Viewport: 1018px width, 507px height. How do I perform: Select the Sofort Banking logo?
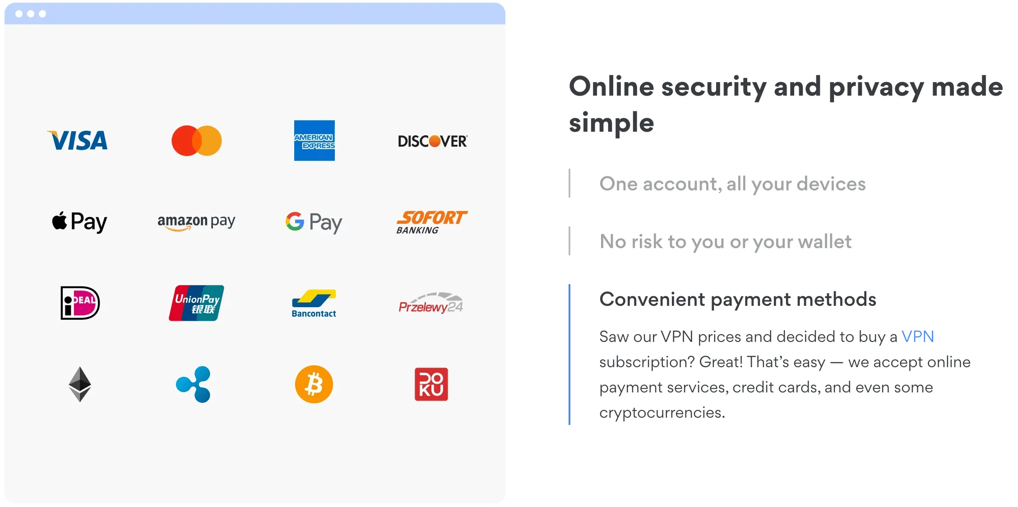pyautogui.click(x=432, y=222)
